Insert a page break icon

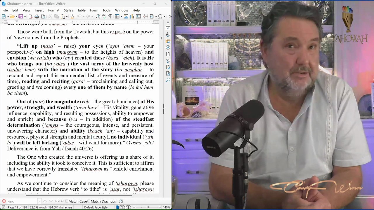pos(145,17)
